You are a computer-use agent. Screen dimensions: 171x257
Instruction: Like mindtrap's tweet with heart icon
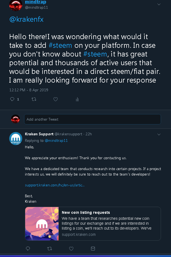56,99
